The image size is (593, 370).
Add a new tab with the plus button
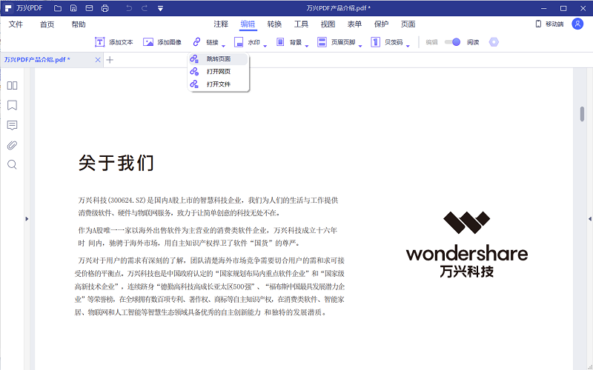[110, 59]
